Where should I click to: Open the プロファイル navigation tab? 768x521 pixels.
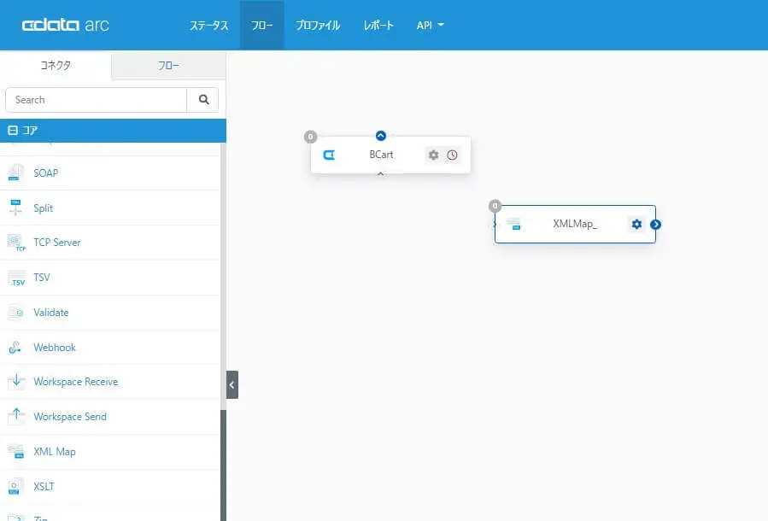(x=318, y=25)
